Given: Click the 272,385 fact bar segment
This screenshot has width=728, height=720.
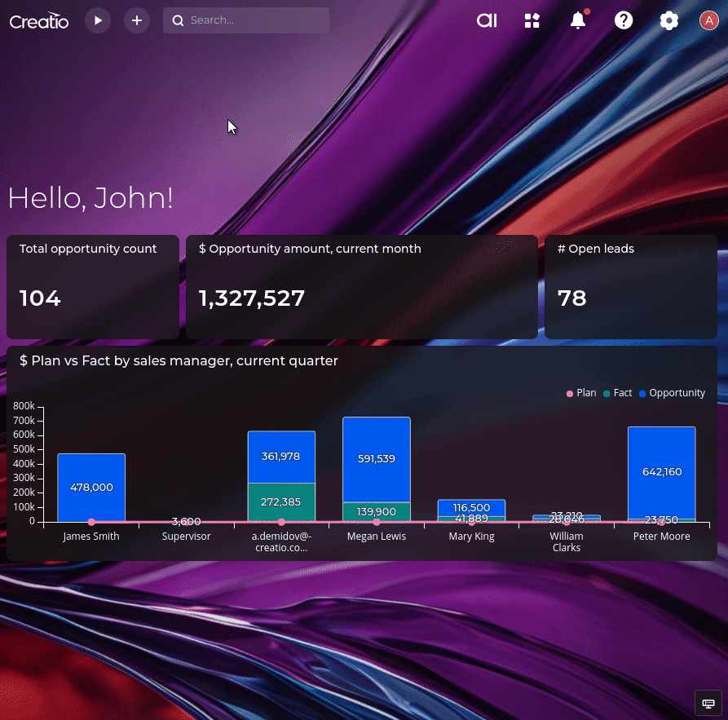Looking at the screenshot, I should 281,502.
